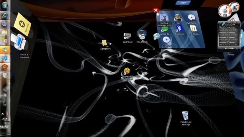This screenshot has width=244, height=137.
Task: Select the highlighted orange taskbar app
Action: click(x=5, y=50)
